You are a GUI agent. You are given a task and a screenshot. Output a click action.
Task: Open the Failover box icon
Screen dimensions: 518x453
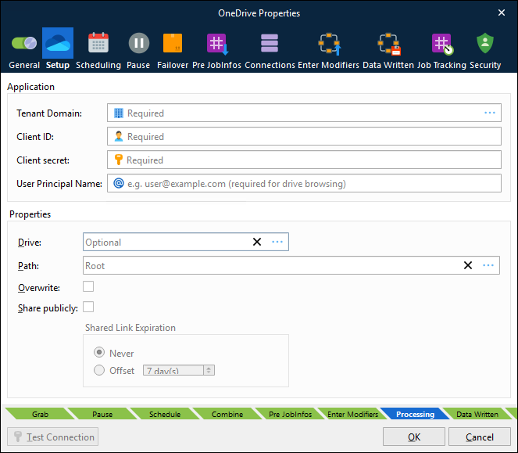173,43
